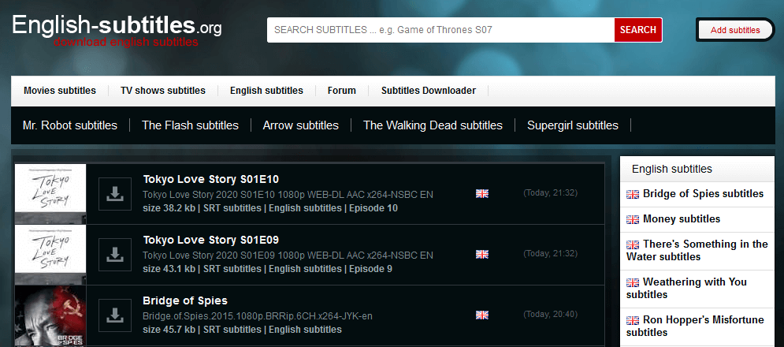Click '(Today, 21:32)' timestamp on S01E09 row
The image size is (784, 347).
click(551, 253)
